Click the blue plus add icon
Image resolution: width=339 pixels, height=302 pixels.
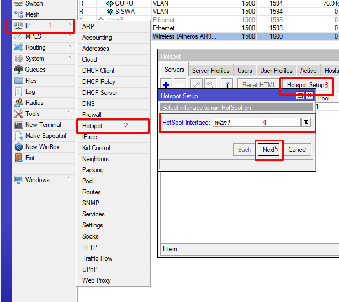(166, 84)
